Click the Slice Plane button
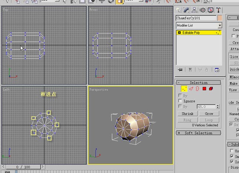The image size is (239, 173). (x=234, y=57)
